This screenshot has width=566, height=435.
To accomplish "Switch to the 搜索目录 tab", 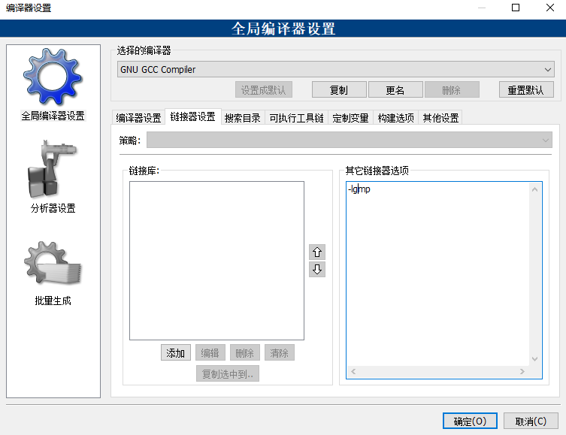I will pos(242,118).
